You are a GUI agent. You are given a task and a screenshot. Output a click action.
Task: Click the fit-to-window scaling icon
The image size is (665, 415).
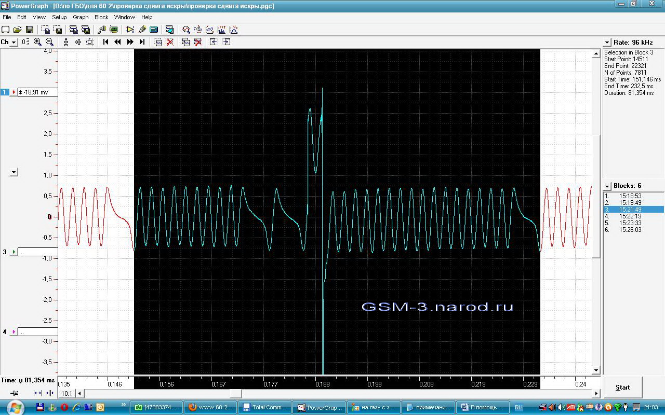pos(90,42)
